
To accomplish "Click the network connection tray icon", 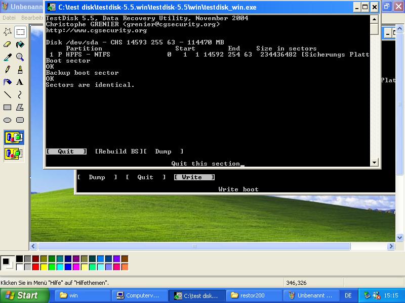I will (x=377, y=295).
